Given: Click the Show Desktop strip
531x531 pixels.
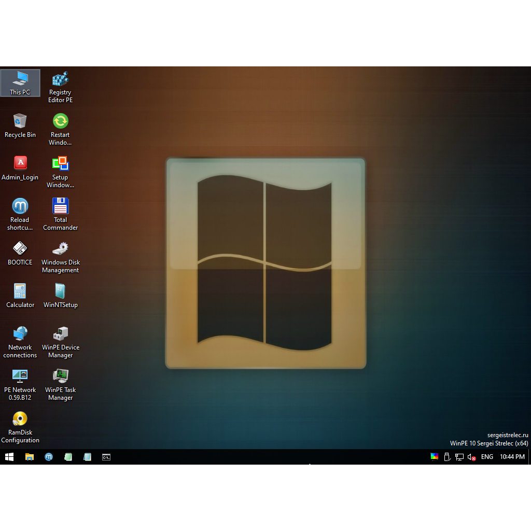Looking at the screenshot, I should [x=529, y=457].
